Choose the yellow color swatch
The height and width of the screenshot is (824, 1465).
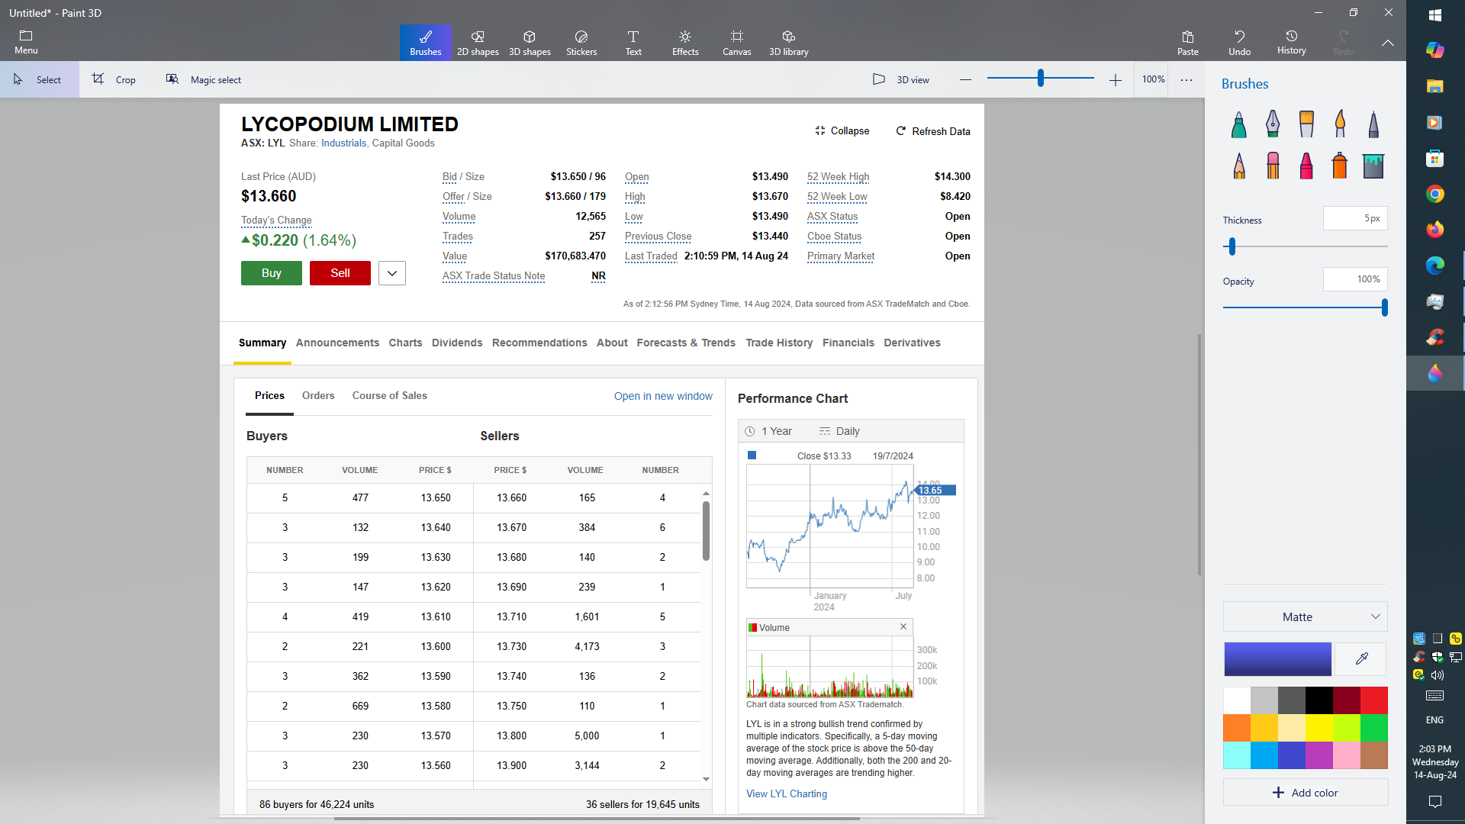coord(1319,728)
